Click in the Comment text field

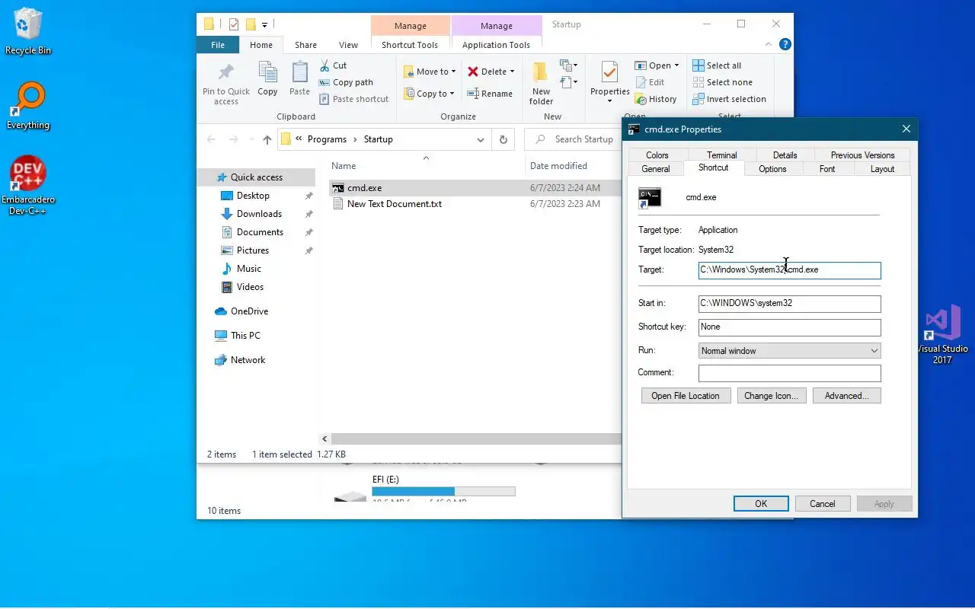pyautogui.click(x=789, y=373)
